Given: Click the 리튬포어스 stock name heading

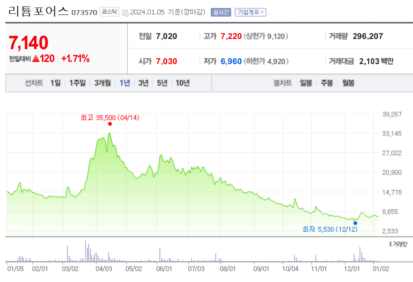Looking at the screenshot, I should [39, 11].
